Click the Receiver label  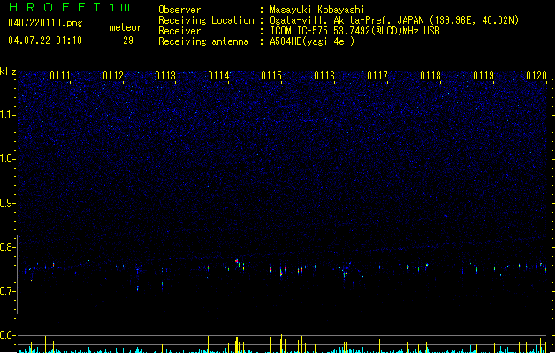pyautogui.click(x=179, y=31)
